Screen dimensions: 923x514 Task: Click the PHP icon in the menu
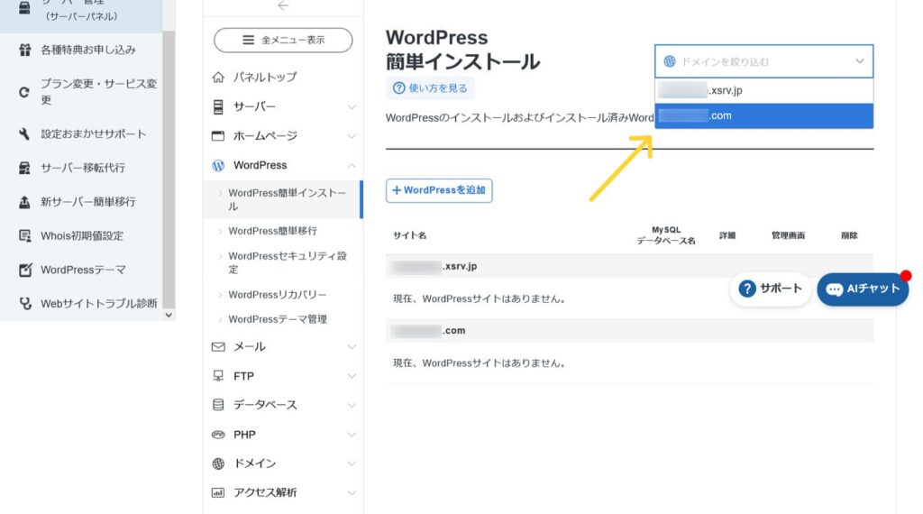[218, 435]
